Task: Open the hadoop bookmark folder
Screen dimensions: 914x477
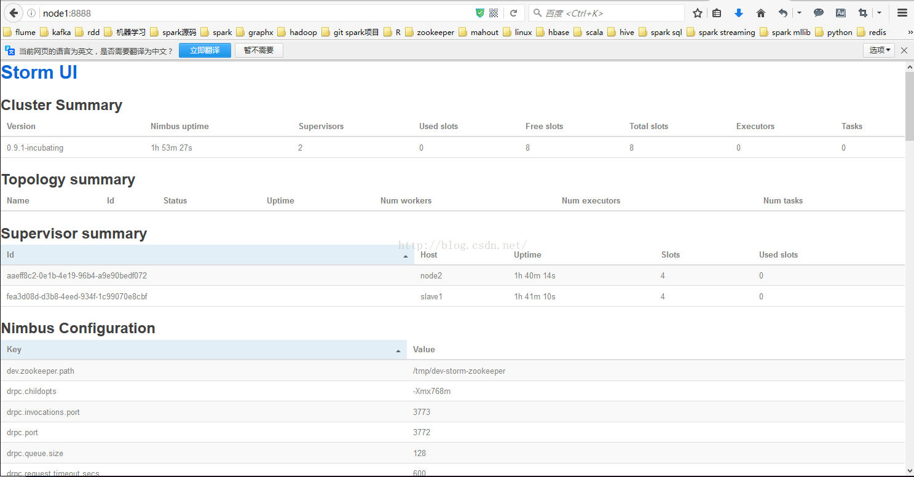Action: click(x=297, y=33)
